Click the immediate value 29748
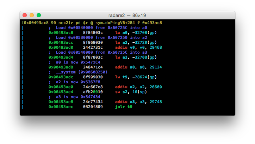The height and width of the screenshot is (144, 255). coord(156,102)
